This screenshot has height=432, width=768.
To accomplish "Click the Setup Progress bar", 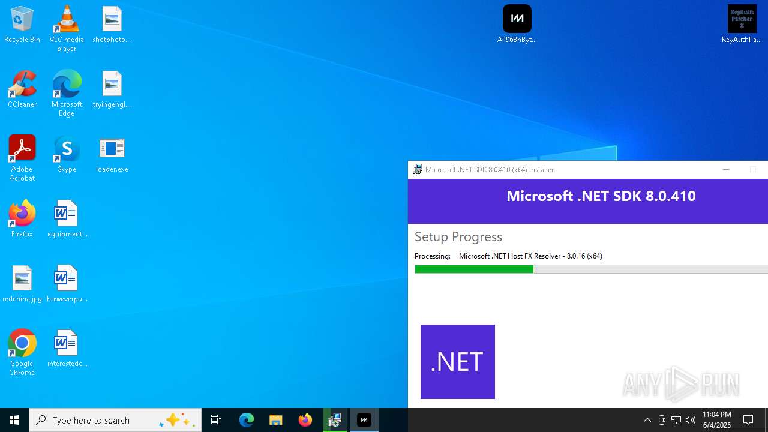I will point(591,269).
